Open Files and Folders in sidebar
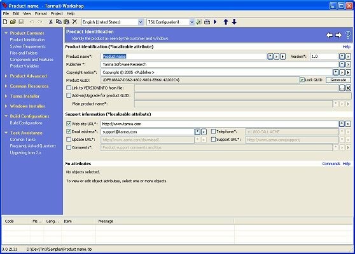This screenshot has height=254, width=355. click(x=24, y=53)
